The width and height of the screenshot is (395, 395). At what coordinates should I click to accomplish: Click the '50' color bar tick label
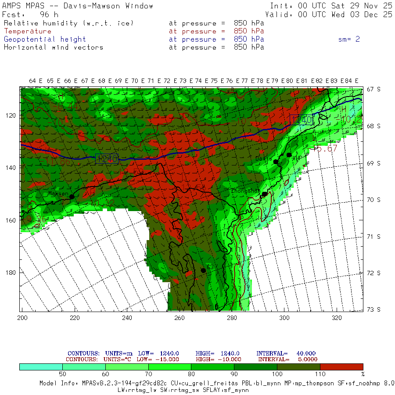(x=62, y=374)
